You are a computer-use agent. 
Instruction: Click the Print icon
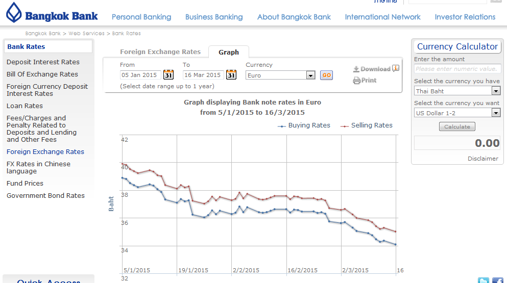coord(356,81)
